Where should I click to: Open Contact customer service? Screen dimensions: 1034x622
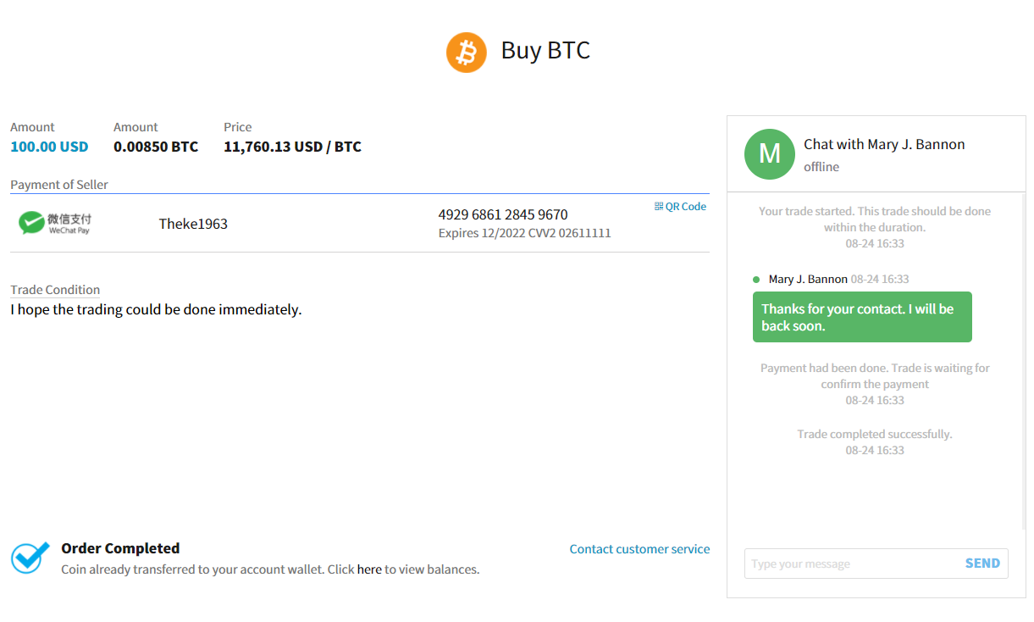click(x=639, y=549)
